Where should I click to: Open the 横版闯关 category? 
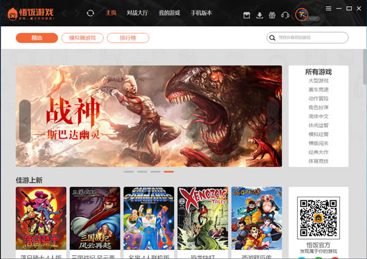point(318,144)
